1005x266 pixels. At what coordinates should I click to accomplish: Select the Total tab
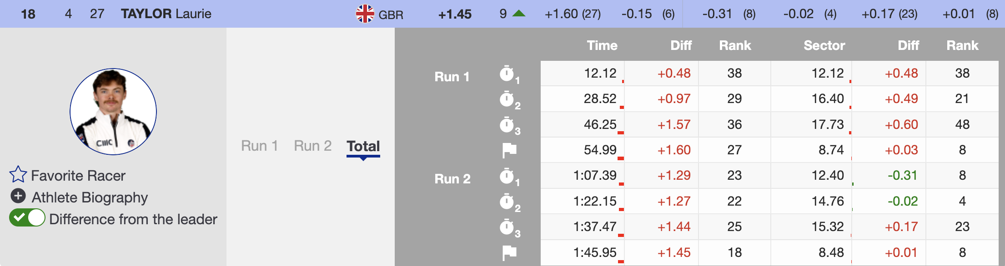(363, 146)
